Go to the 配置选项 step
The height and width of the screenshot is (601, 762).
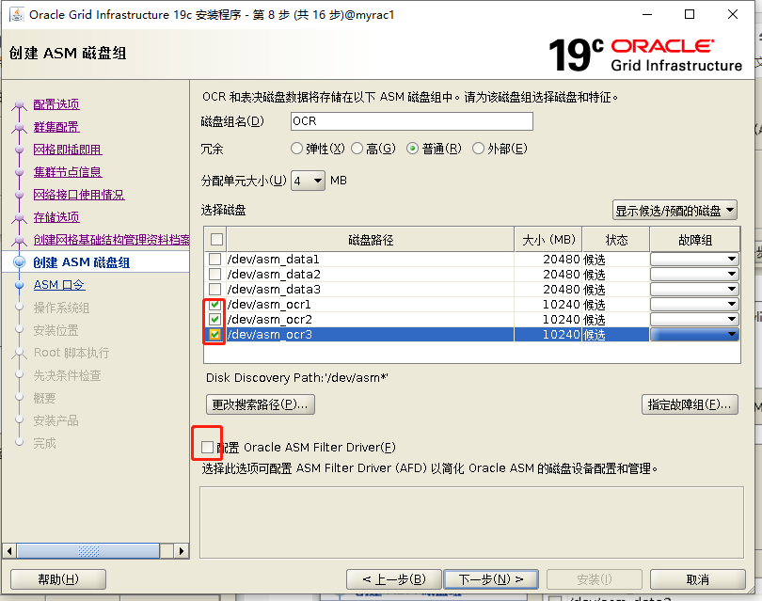coord(56,104)
